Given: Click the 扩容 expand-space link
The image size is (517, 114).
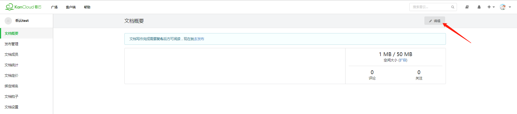Looking at the screenshot, I should 403,60.
